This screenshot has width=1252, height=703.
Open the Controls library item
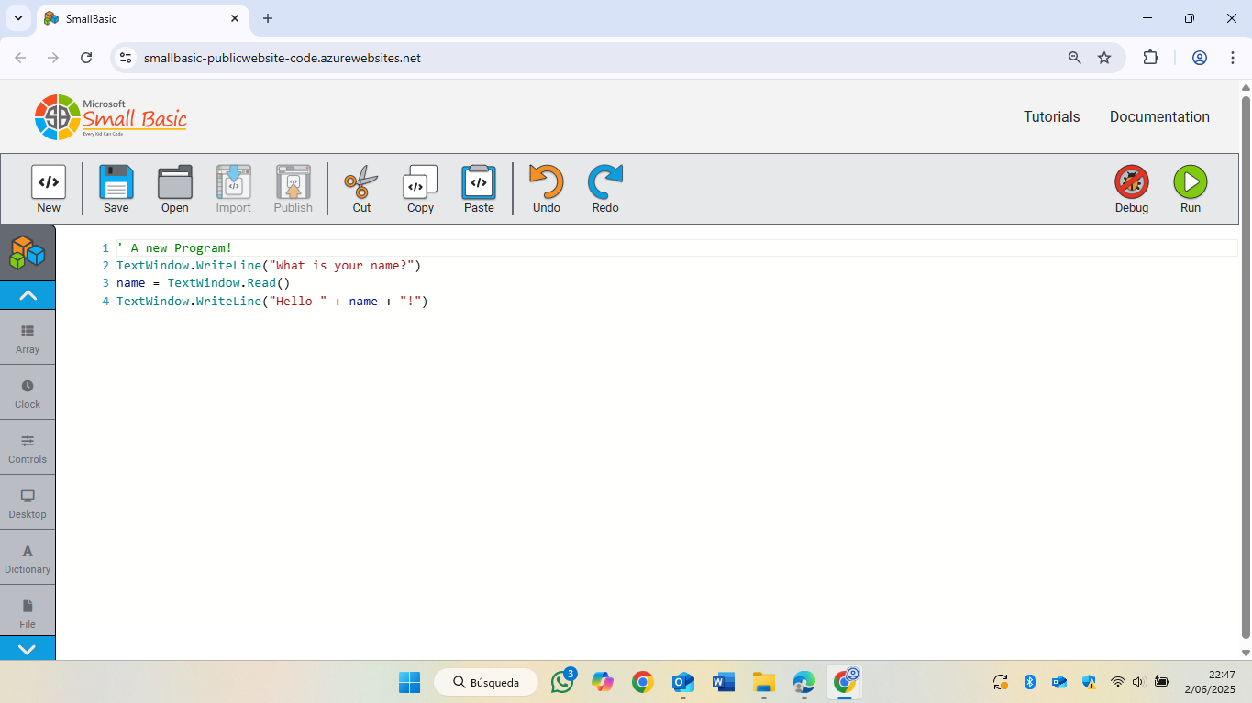point(28,447)
